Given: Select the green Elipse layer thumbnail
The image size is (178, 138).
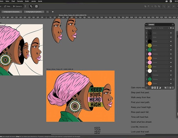Looking at the screenshot, I should tap(150, 50).
